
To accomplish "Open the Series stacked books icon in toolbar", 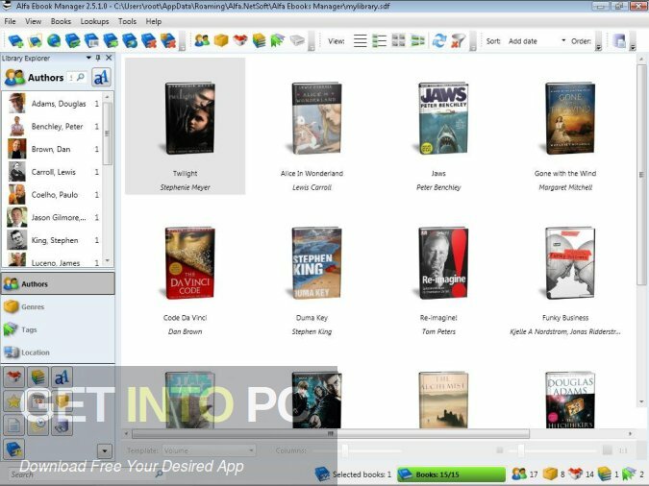I will click(259, 40).
